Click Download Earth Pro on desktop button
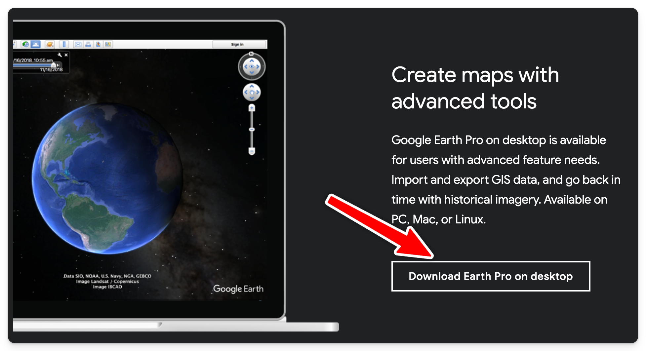This screenshot has width=646, height=351. coord(491,276)
